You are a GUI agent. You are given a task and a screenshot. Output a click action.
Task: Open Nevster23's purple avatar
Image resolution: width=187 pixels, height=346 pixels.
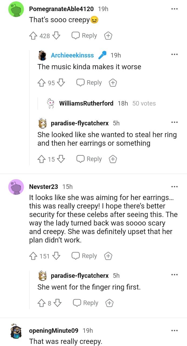pos(16,187)
